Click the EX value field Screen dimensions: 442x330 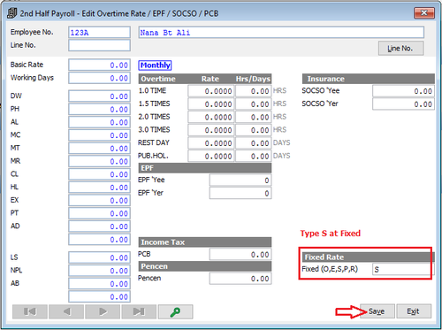[x=99, y=200]
